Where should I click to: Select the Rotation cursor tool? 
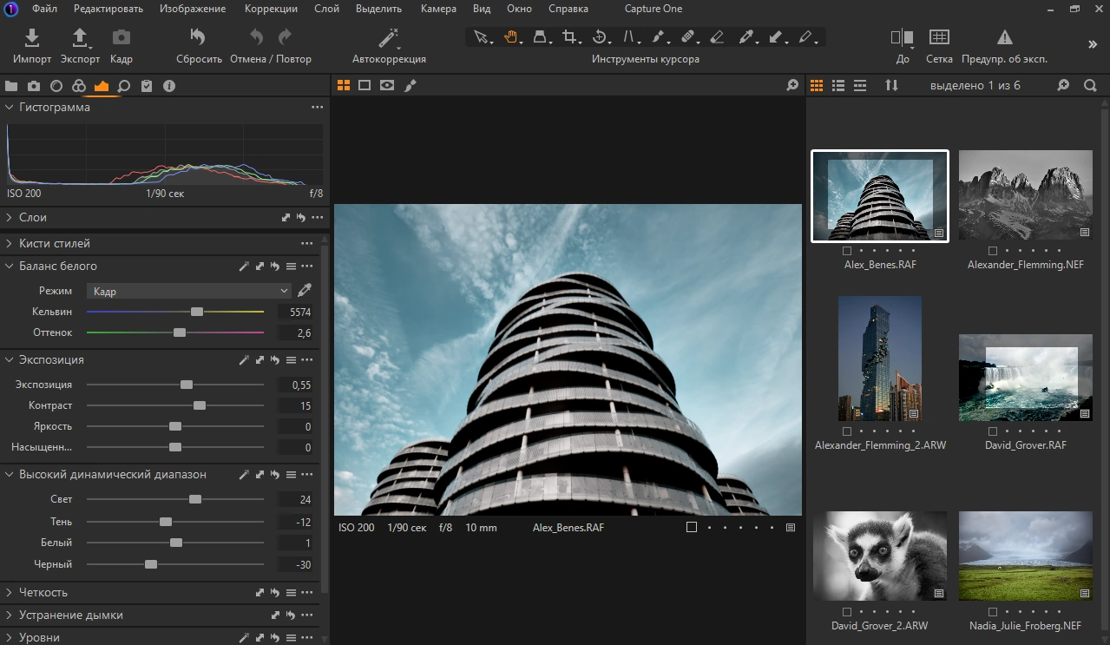(x=600, y=36)
